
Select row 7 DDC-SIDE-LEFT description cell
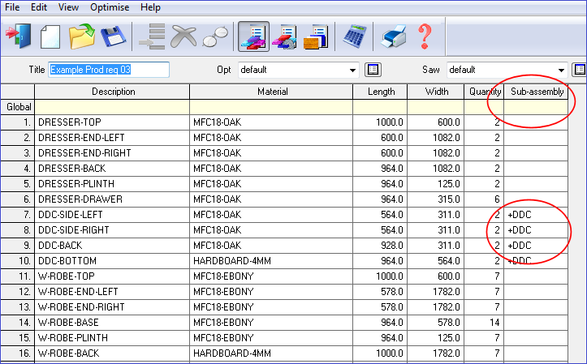point(112,214)
